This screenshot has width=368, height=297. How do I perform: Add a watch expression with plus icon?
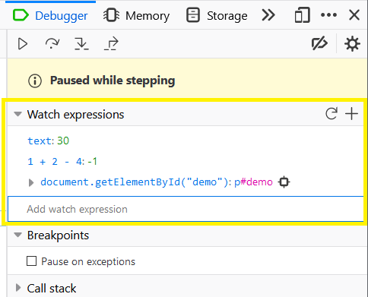coord(351,113)
